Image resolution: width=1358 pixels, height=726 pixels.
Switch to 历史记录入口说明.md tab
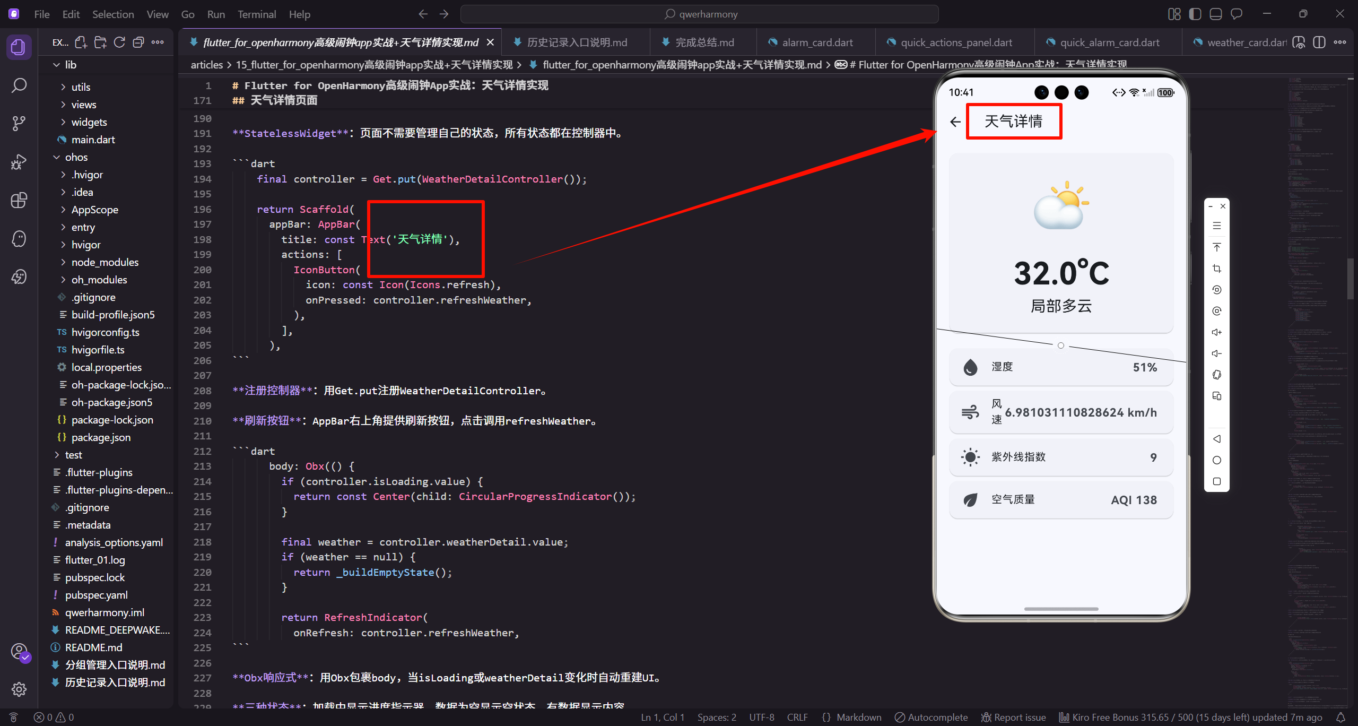coord(576,42)
